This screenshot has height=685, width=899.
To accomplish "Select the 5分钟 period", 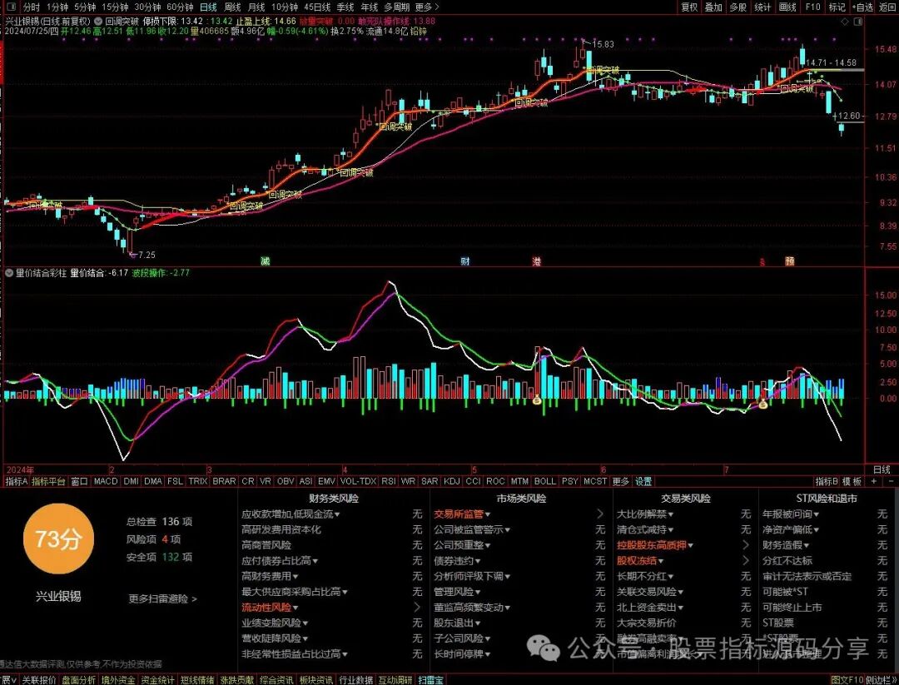I will point(85,7).
